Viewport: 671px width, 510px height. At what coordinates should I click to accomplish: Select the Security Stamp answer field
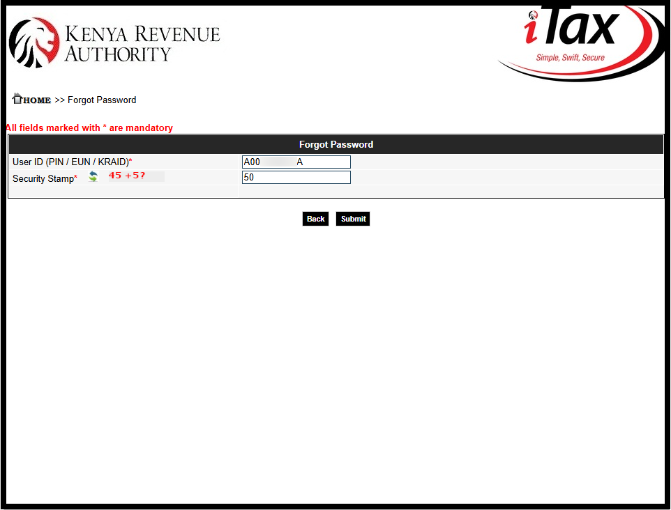click(296, 177)
